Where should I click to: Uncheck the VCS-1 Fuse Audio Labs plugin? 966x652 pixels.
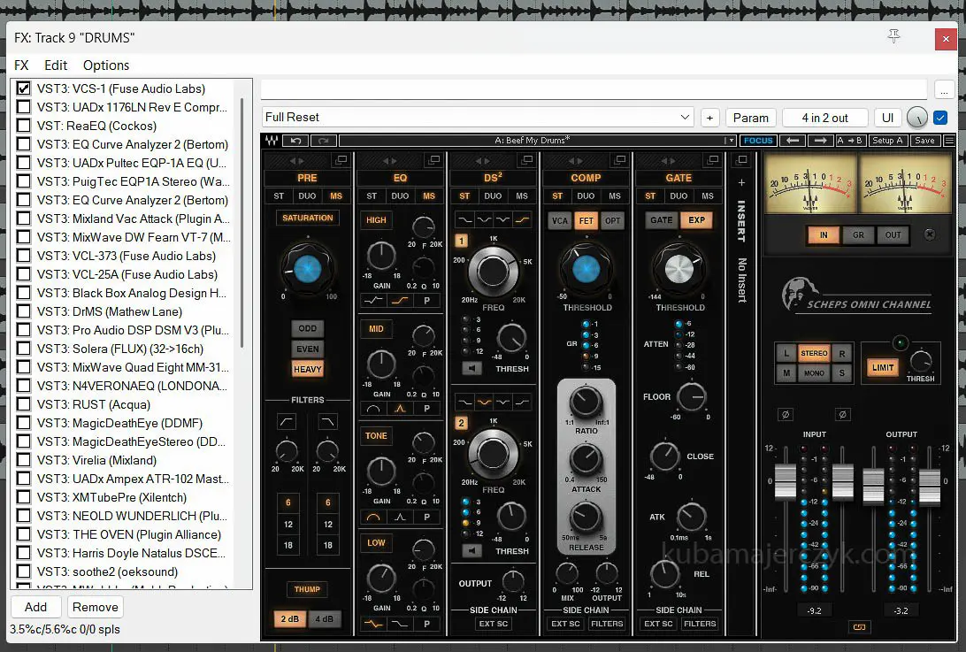pyautogui.click(x=24, y=88)
